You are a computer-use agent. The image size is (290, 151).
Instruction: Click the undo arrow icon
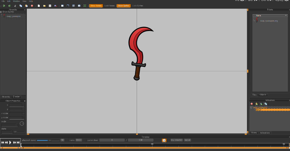tap(4, 6)
